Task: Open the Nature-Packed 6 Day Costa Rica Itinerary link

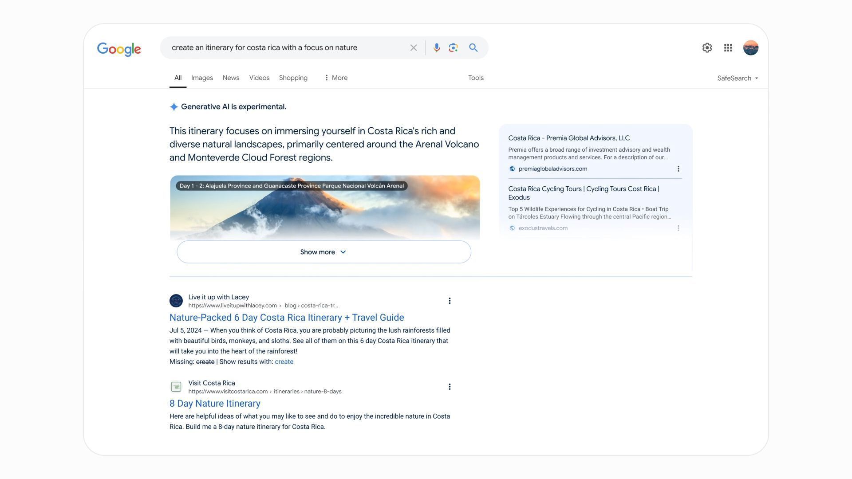Action: coord(287,317)
